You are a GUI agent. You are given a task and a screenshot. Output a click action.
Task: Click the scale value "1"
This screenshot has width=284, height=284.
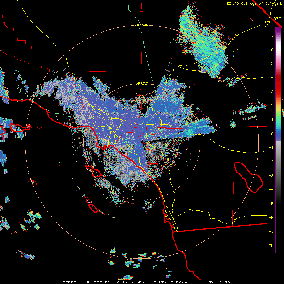(x=272, y=120)
